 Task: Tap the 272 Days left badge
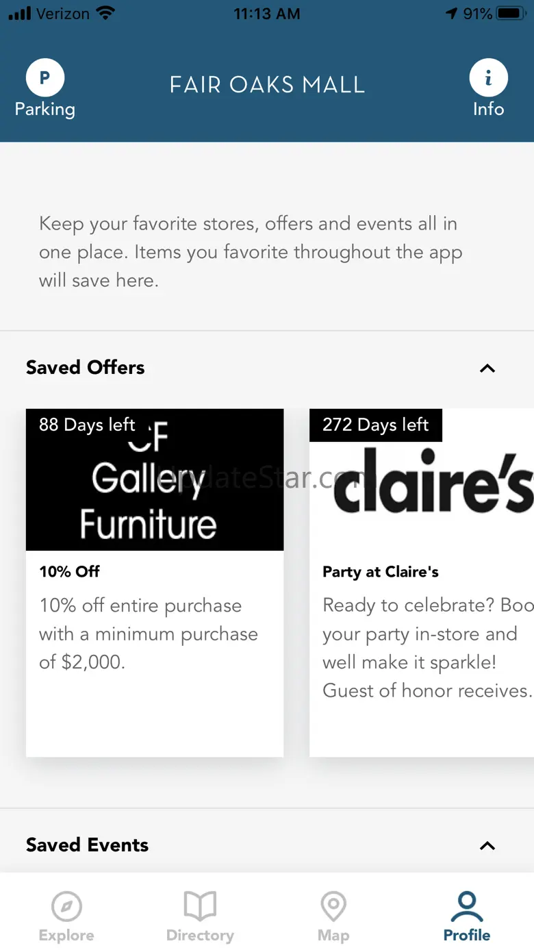tap(376, 425)
